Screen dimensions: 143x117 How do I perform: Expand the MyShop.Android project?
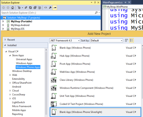click(3, 25)
